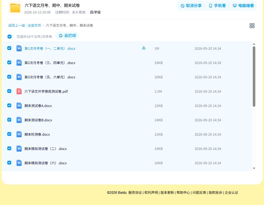Screen dimensions: 264x205
Task: Open file 期末模拟测试卷（二）.docx
Action: coord(45,149)
